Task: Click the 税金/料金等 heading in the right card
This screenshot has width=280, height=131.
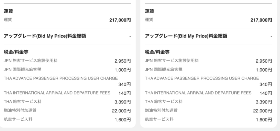Action: [157, 52]
